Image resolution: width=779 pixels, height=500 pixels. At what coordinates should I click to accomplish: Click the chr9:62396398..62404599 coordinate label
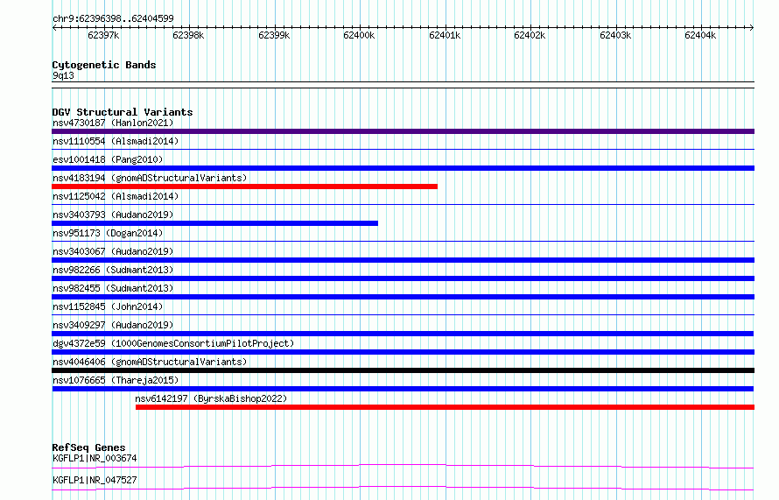coord(113,19)
